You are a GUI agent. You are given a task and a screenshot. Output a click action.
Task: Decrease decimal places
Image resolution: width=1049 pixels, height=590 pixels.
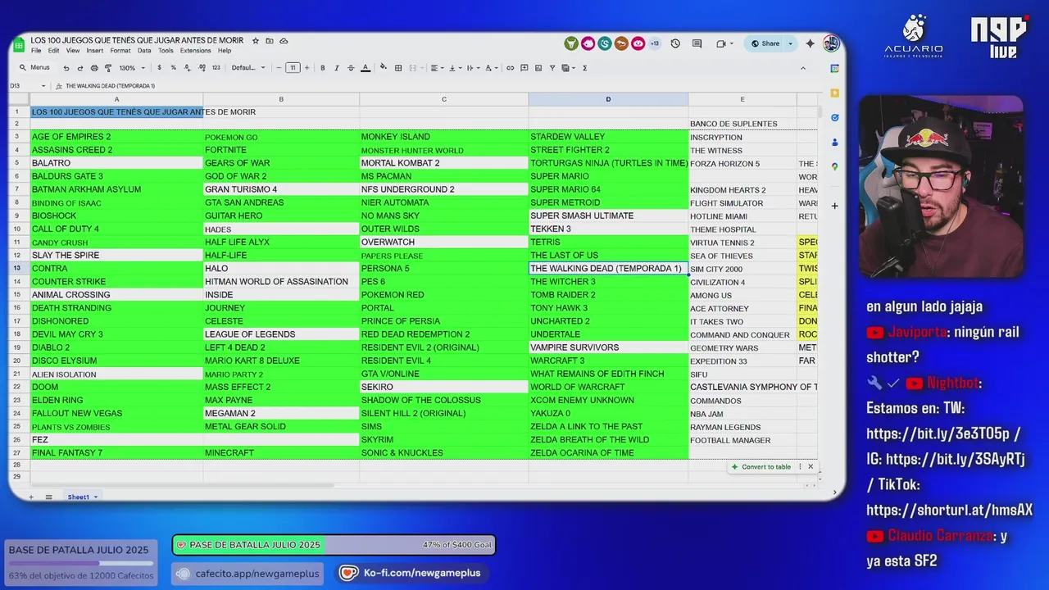tap(187, 68)
